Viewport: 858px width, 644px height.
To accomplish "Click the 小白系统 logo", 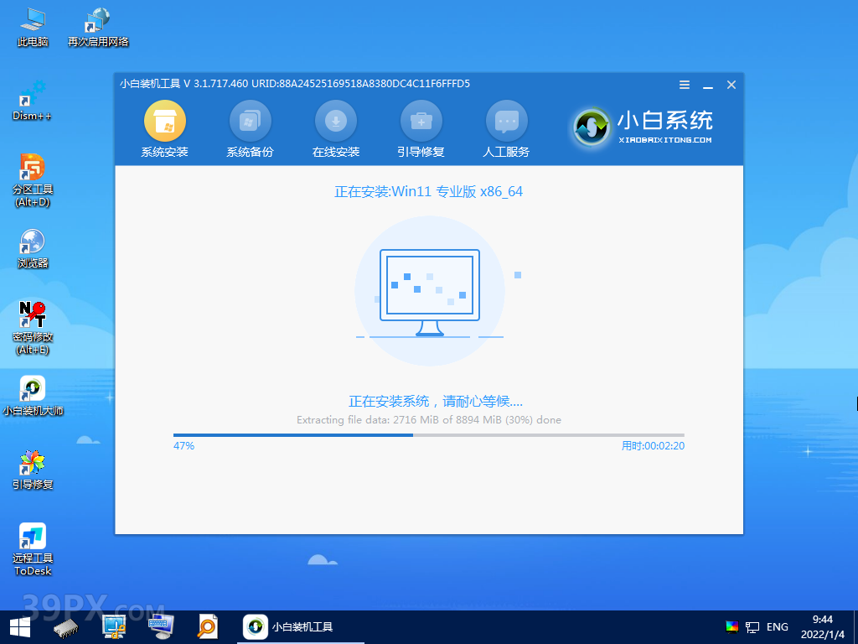I will tap(643, 127).
